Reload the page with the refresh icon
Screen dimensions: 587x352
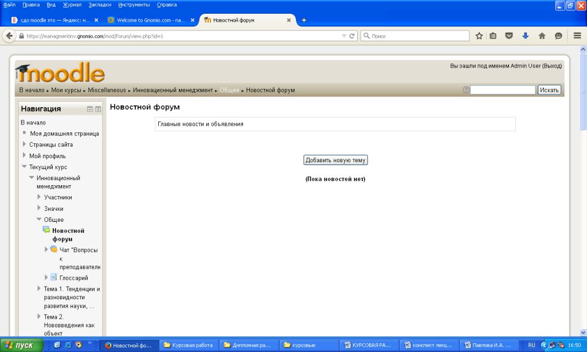(x=352, y=36)
